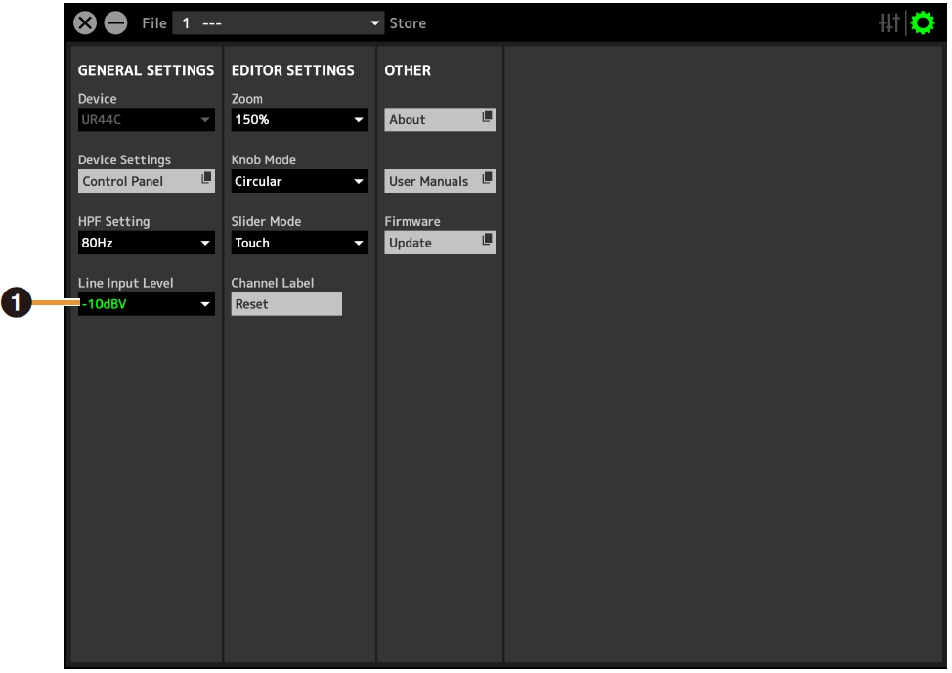Click the round minus icon beside File
This screenshot has width=952, height=673.
pyautogui.click(x=115, y=23)
